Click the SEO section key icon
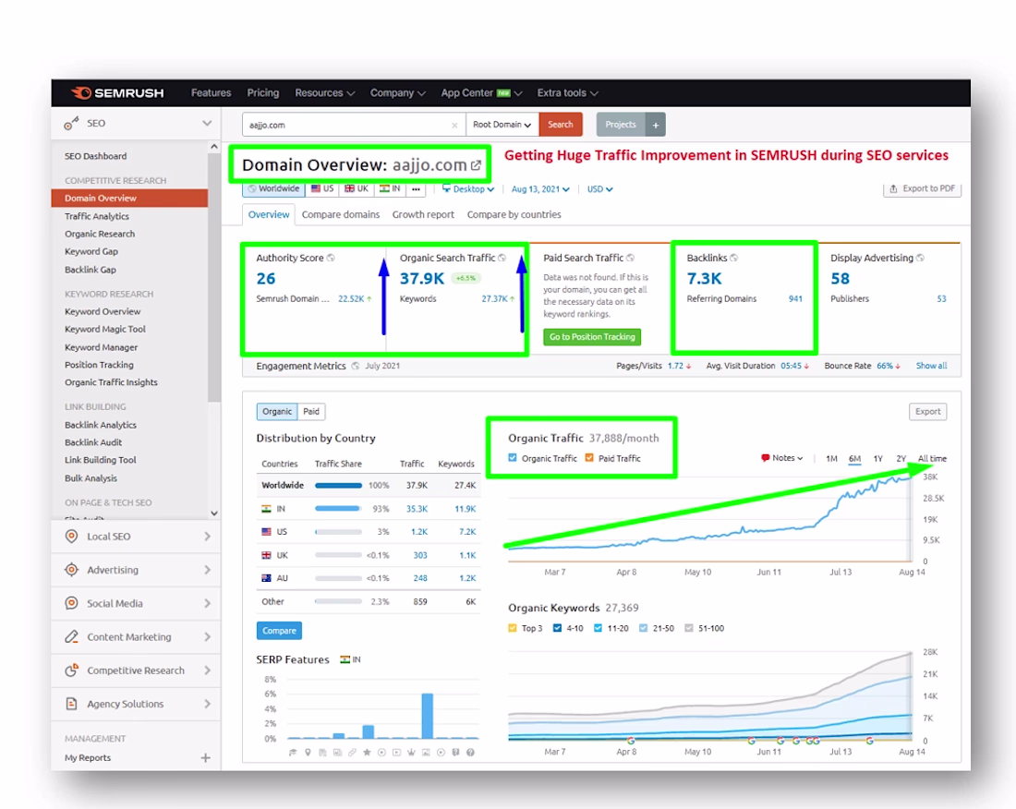 (x=71, y=123)
